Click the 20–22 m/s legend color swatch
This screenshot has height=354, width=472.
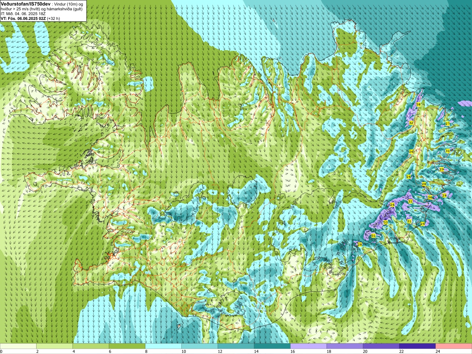381,346
